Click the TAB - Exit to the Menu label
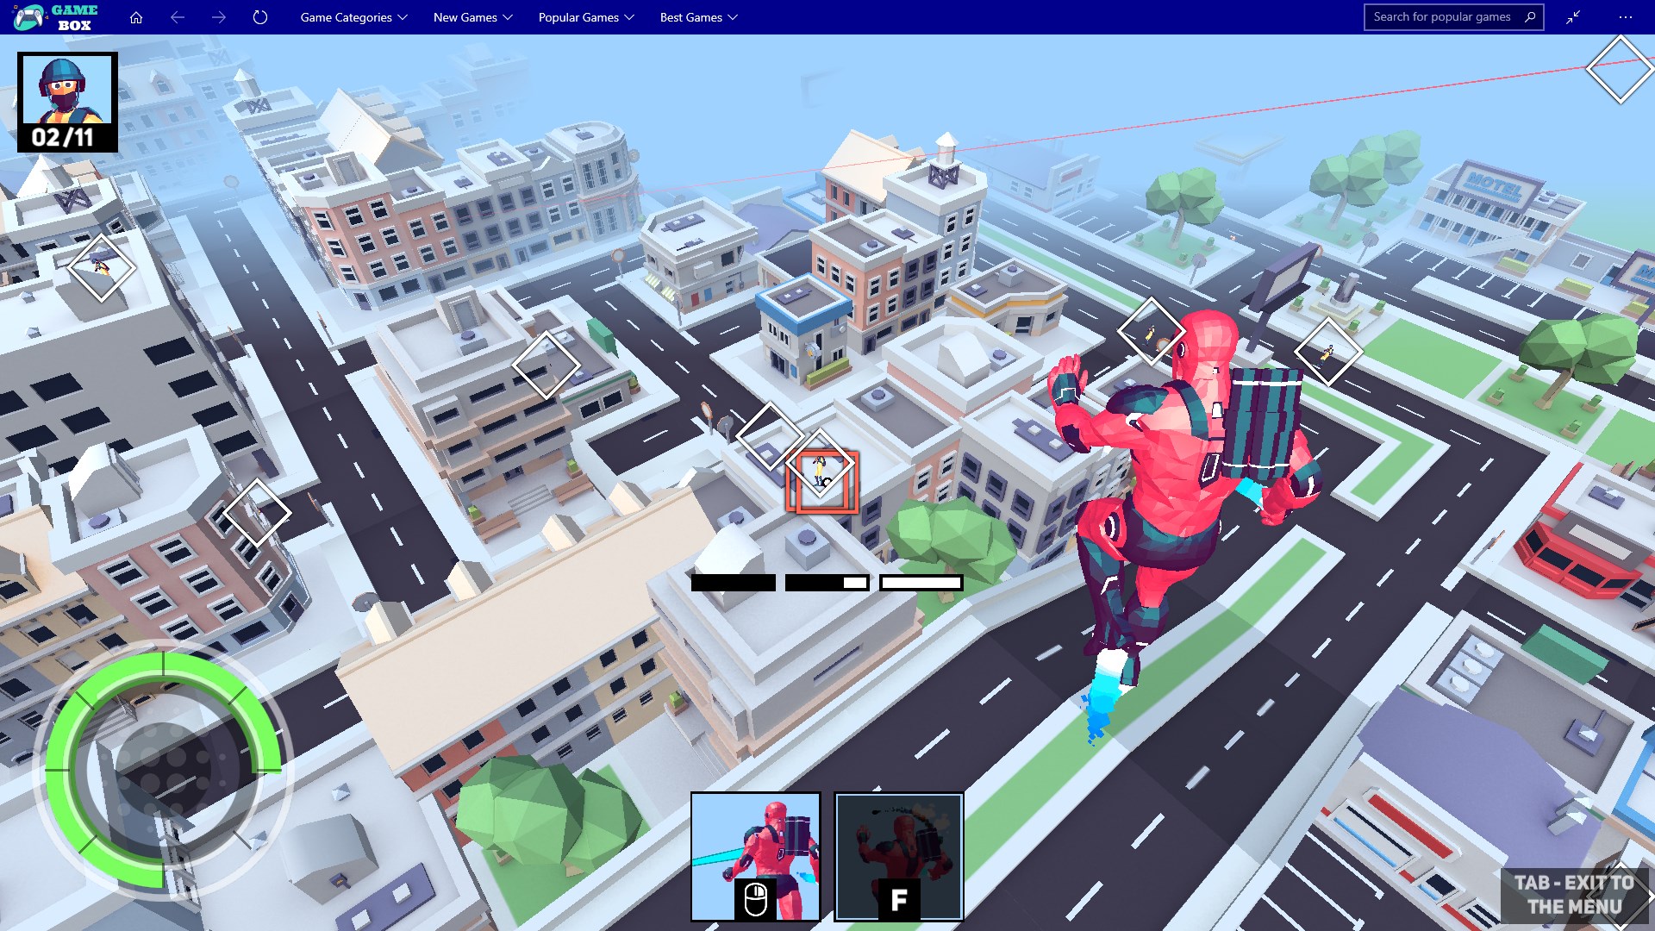Screen dimensions: 1655x931 coord(1574,895)
